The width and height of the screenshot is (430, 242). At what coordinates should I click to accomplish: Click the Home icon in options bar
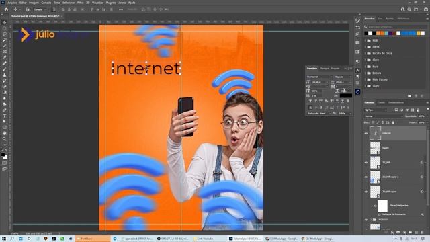(x=6, y=9)
